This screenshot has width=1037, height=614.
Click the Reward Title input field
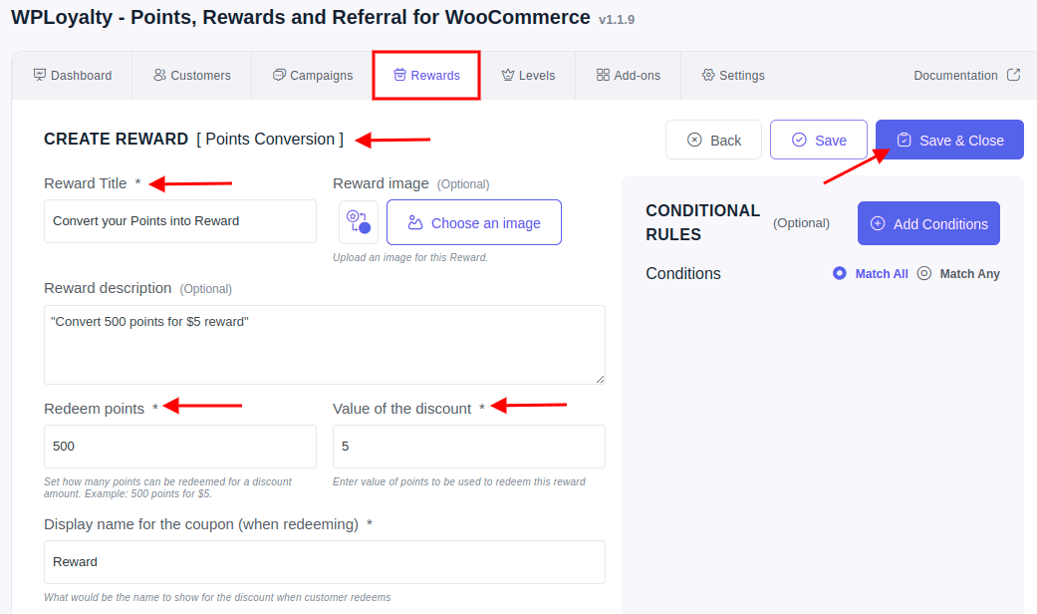179,220
